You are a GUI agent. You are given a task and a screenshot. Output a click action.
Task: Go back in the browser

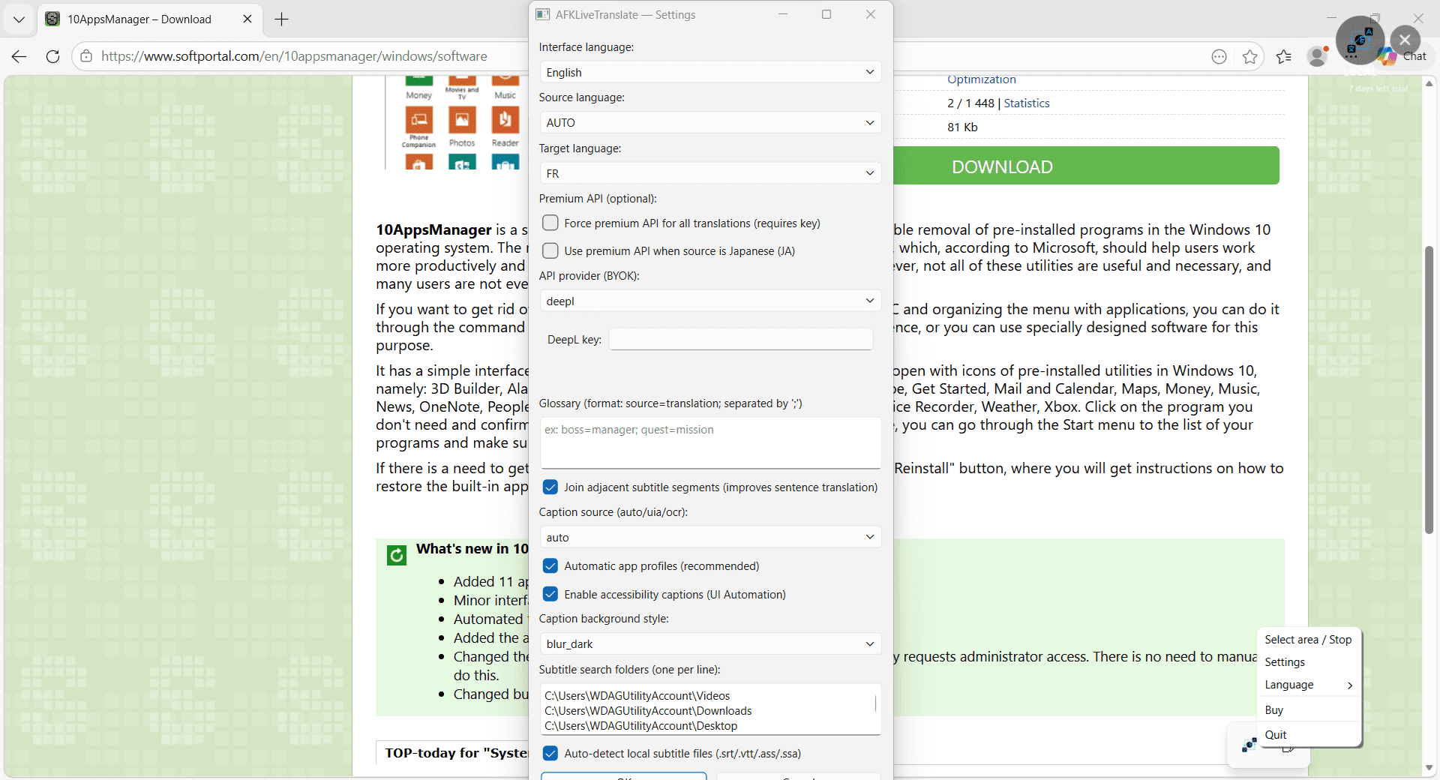click(19, 56)
